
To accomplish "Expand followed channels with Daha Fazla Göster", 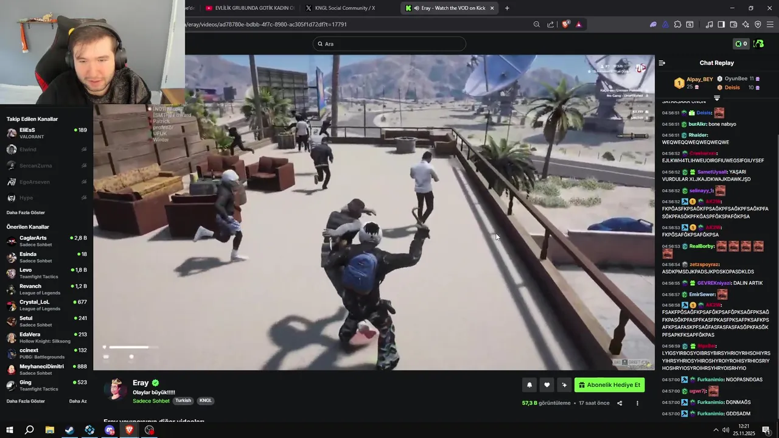I will [x=26, y=212].
